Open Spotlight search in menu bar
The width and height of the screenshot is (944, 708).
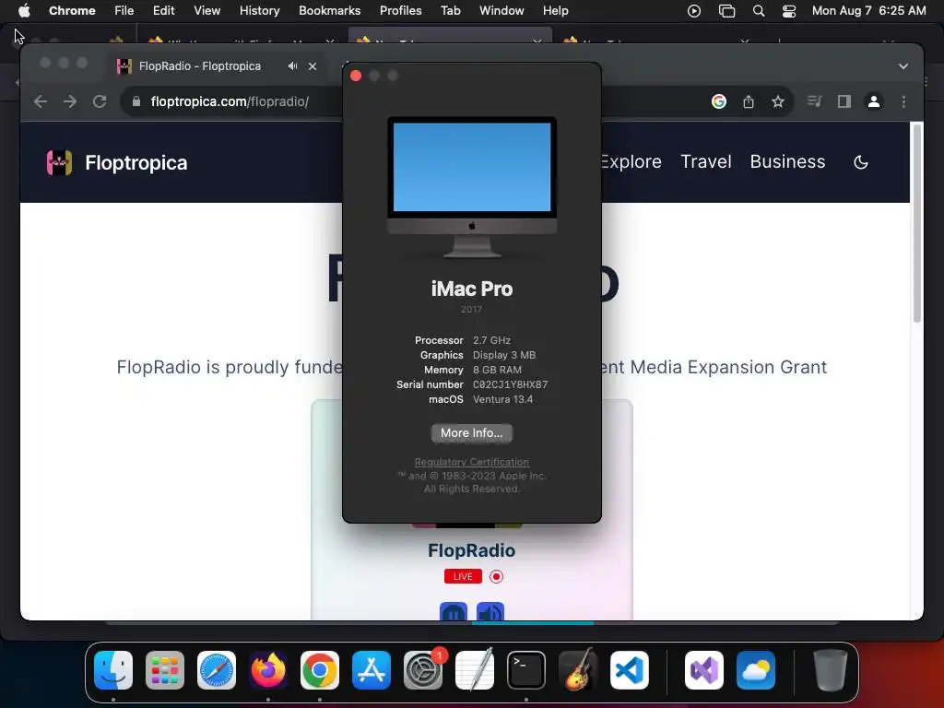click(759, 11)
